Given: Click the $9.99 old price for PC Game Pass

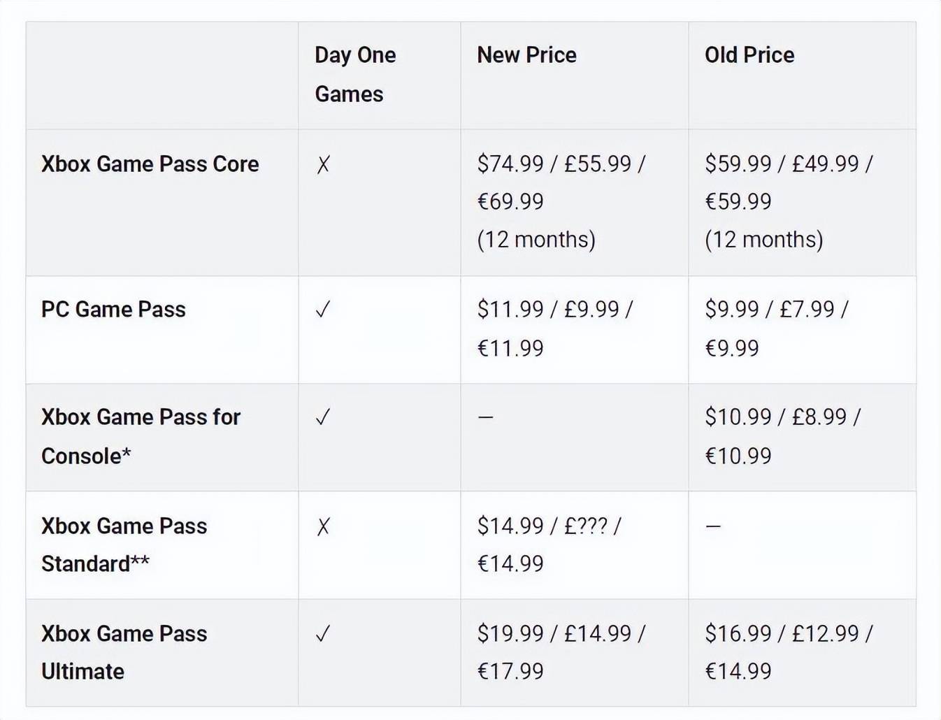Looking at the screenshot, I should [x=731, y=310].
